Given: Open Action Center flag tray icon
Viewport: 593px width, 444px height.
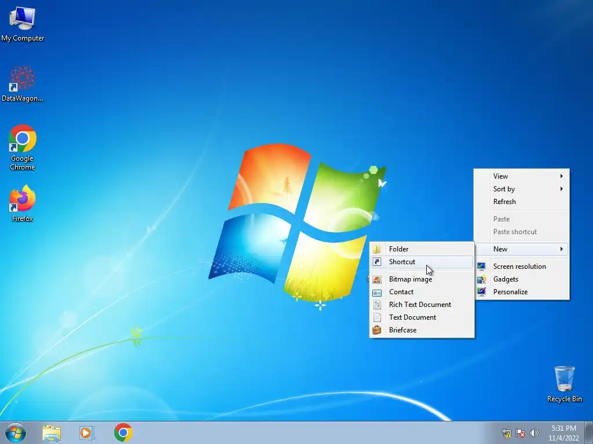Looking at the screenshot, I should (x=521, y=433).
